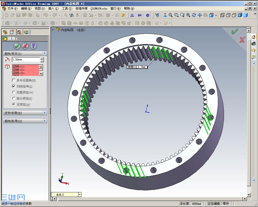Increase the fillet radius with up spinner
Screen dimensions: 258x207
click(x=42, y=58)
